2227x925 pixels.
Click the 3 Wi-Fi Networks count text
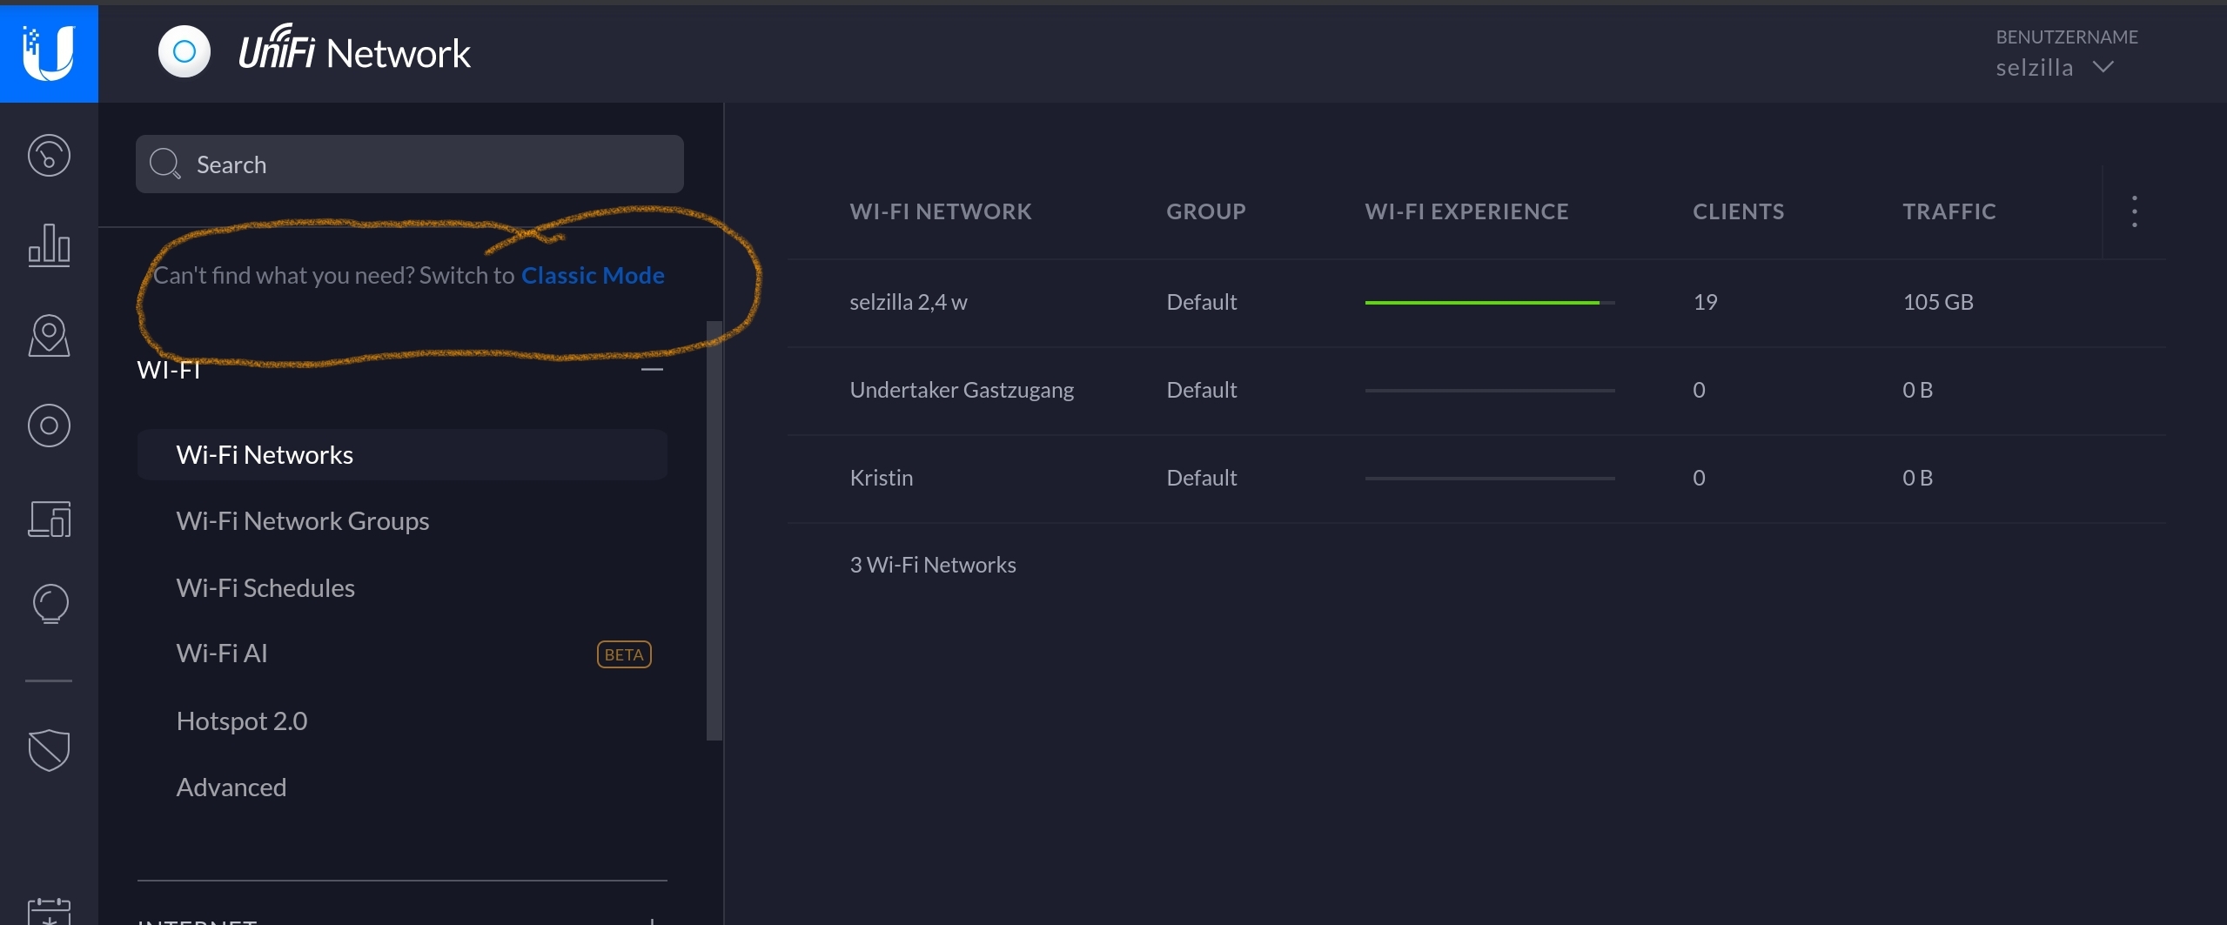click(933, 565)
